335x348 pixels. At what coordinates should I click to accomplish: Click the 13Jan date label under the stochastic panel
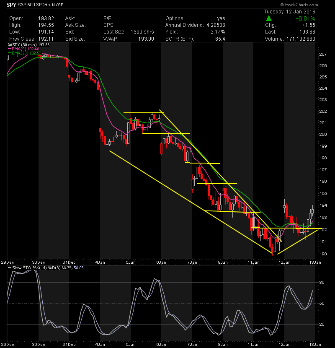click(x=315, y=345)
